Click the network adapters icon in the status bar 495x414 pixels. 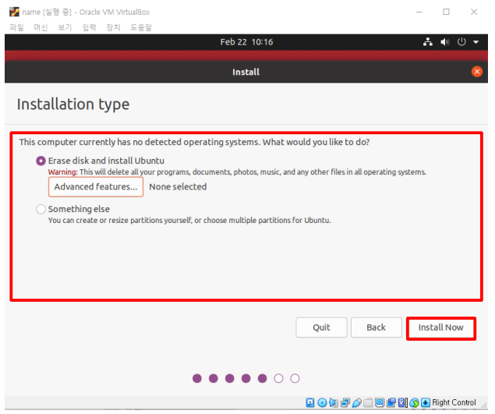pyautogui.click(x=345, y=402)
